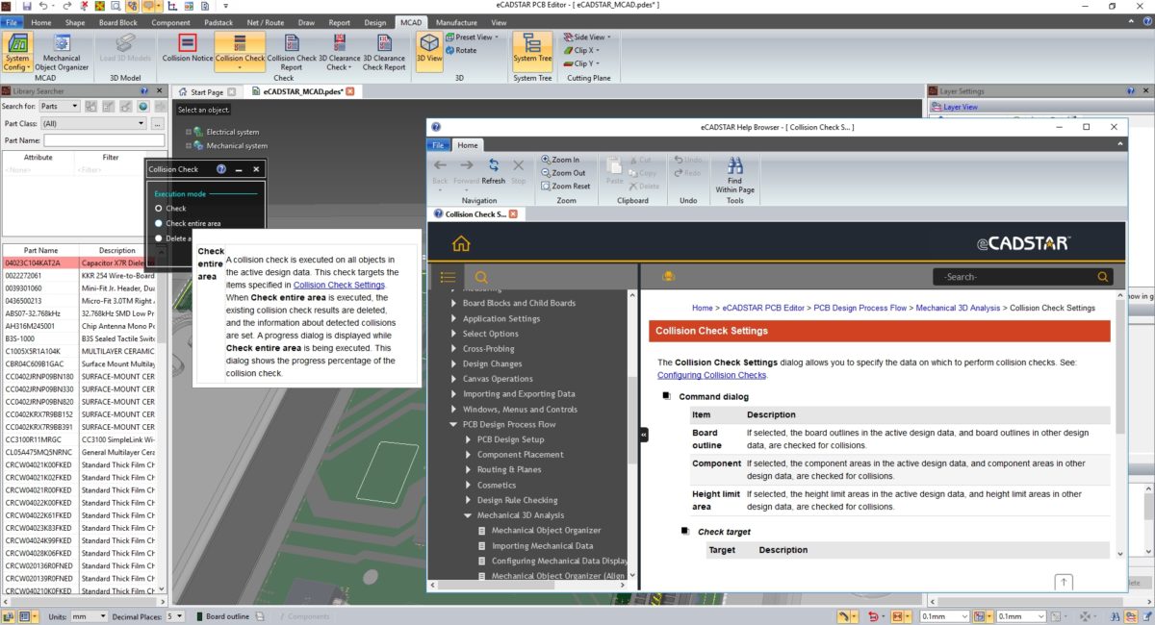
Task: Open the help table of contents icon
Action: click(x=448, y=277)
